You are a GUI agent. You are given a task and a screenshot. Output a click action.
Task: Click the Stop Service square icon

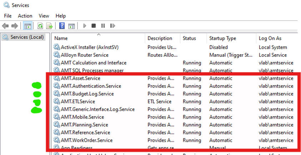pos(94,26)
